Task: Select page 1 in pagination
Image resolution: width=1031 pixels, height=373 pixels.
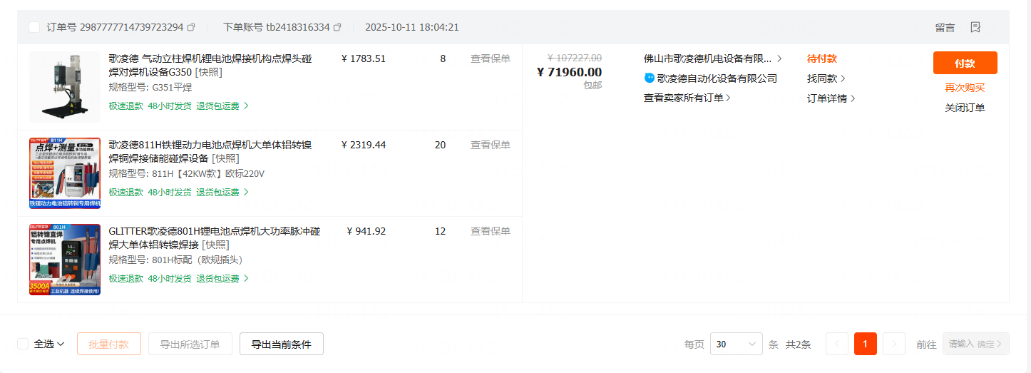Action: point(865,344)
